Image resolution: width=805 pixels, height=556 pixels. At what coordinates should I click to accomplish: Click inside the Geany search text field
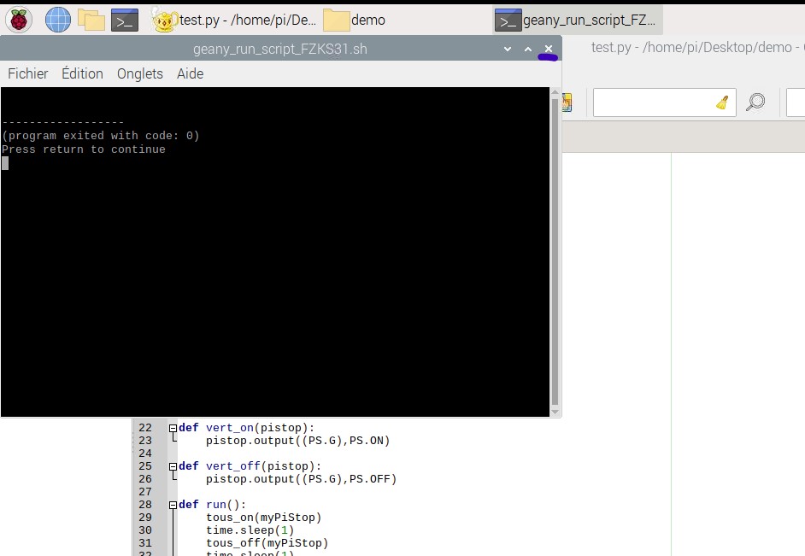click(654, 102)
